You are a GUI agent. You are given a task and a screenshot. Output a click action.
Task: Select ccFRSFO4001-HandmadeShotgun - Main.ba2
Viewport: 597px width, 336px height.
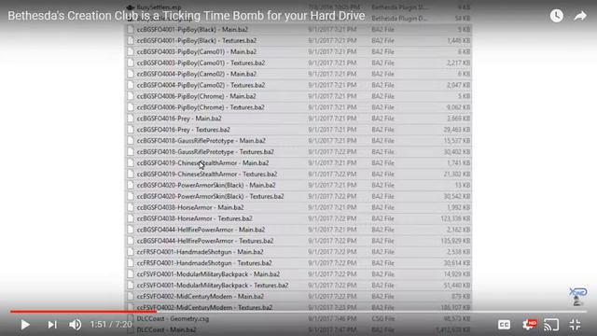200,252
